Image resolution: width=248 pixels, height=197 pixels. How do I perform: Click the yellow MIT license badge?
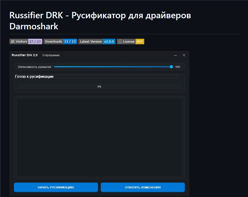point(140,42)
